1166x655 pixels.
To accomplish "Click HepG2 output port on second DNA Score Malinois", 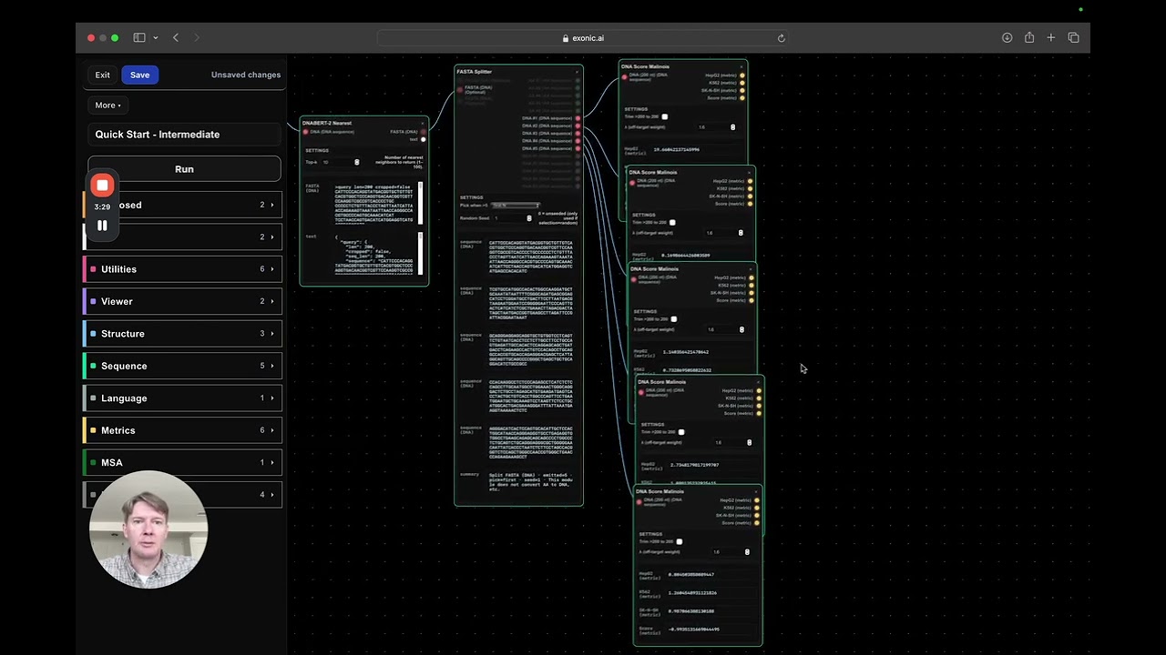I will tap(750, 181).
